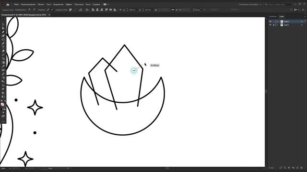The height and width of the screenshot is (172, 307).
Task: Select the Ellipse shape tool
Action: [x=3, y=40]
